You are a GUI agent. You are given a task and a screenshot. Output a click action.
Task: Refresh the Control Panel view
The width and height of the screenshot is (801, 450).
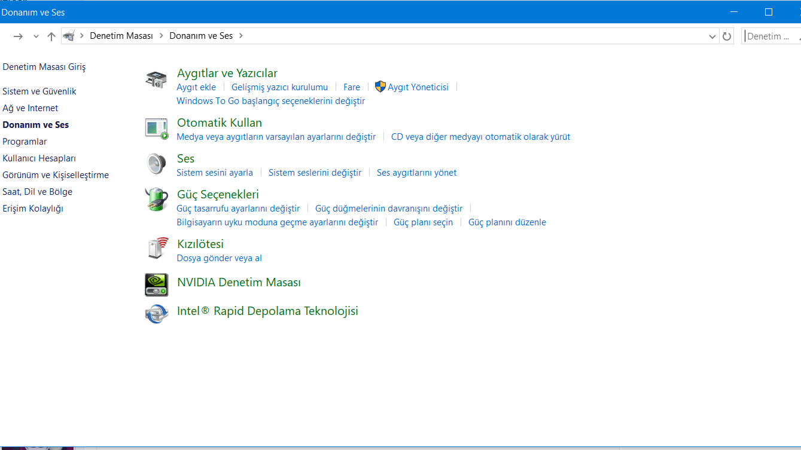[x=727, y=36]
